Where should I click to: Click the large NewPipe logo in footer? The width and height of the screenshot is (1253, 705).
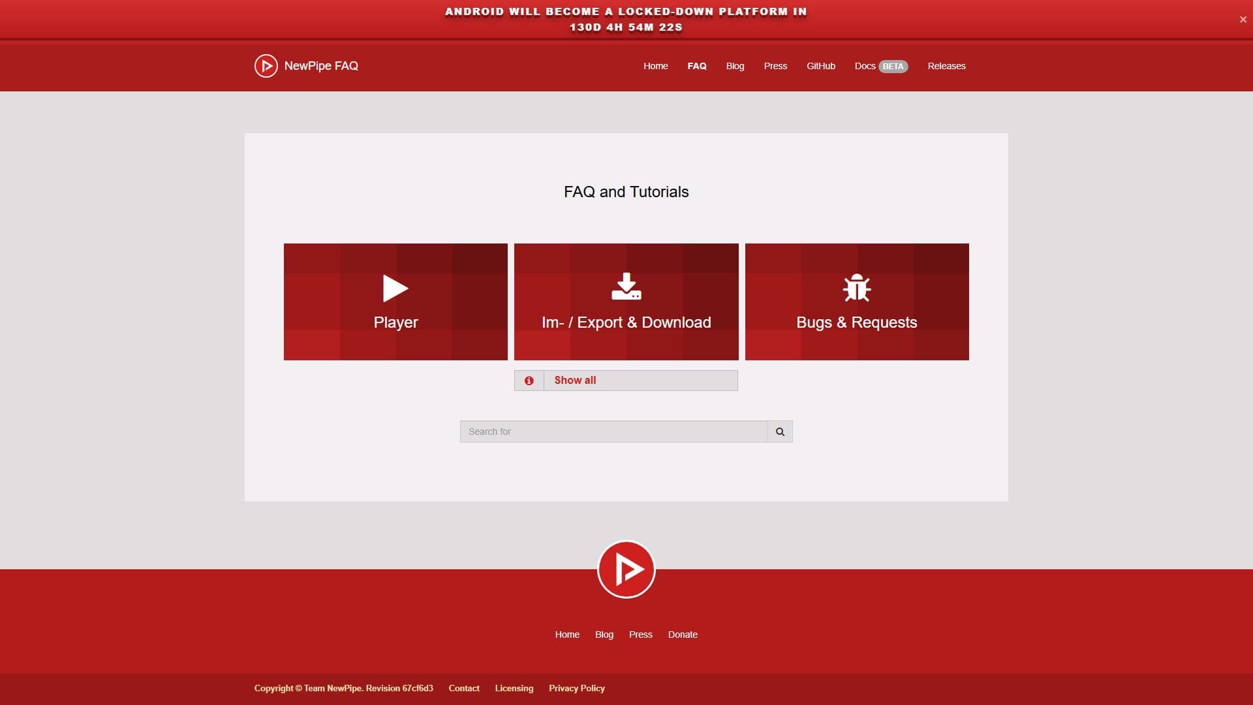point(626,569)
